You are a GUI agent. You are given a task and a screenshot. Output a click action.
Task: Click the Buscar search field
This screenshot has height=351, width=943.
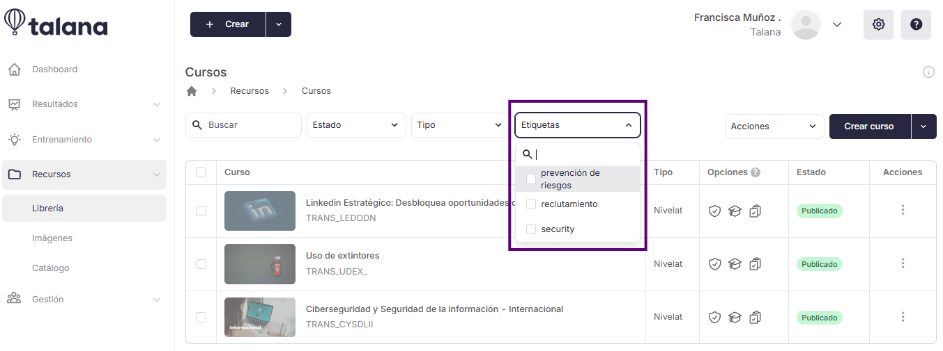tap(243, 125)
